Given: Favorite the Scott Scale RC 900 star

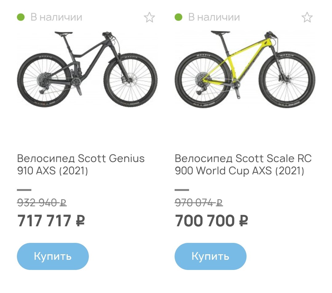Looking at the screenshot, I should pos(307,17).
